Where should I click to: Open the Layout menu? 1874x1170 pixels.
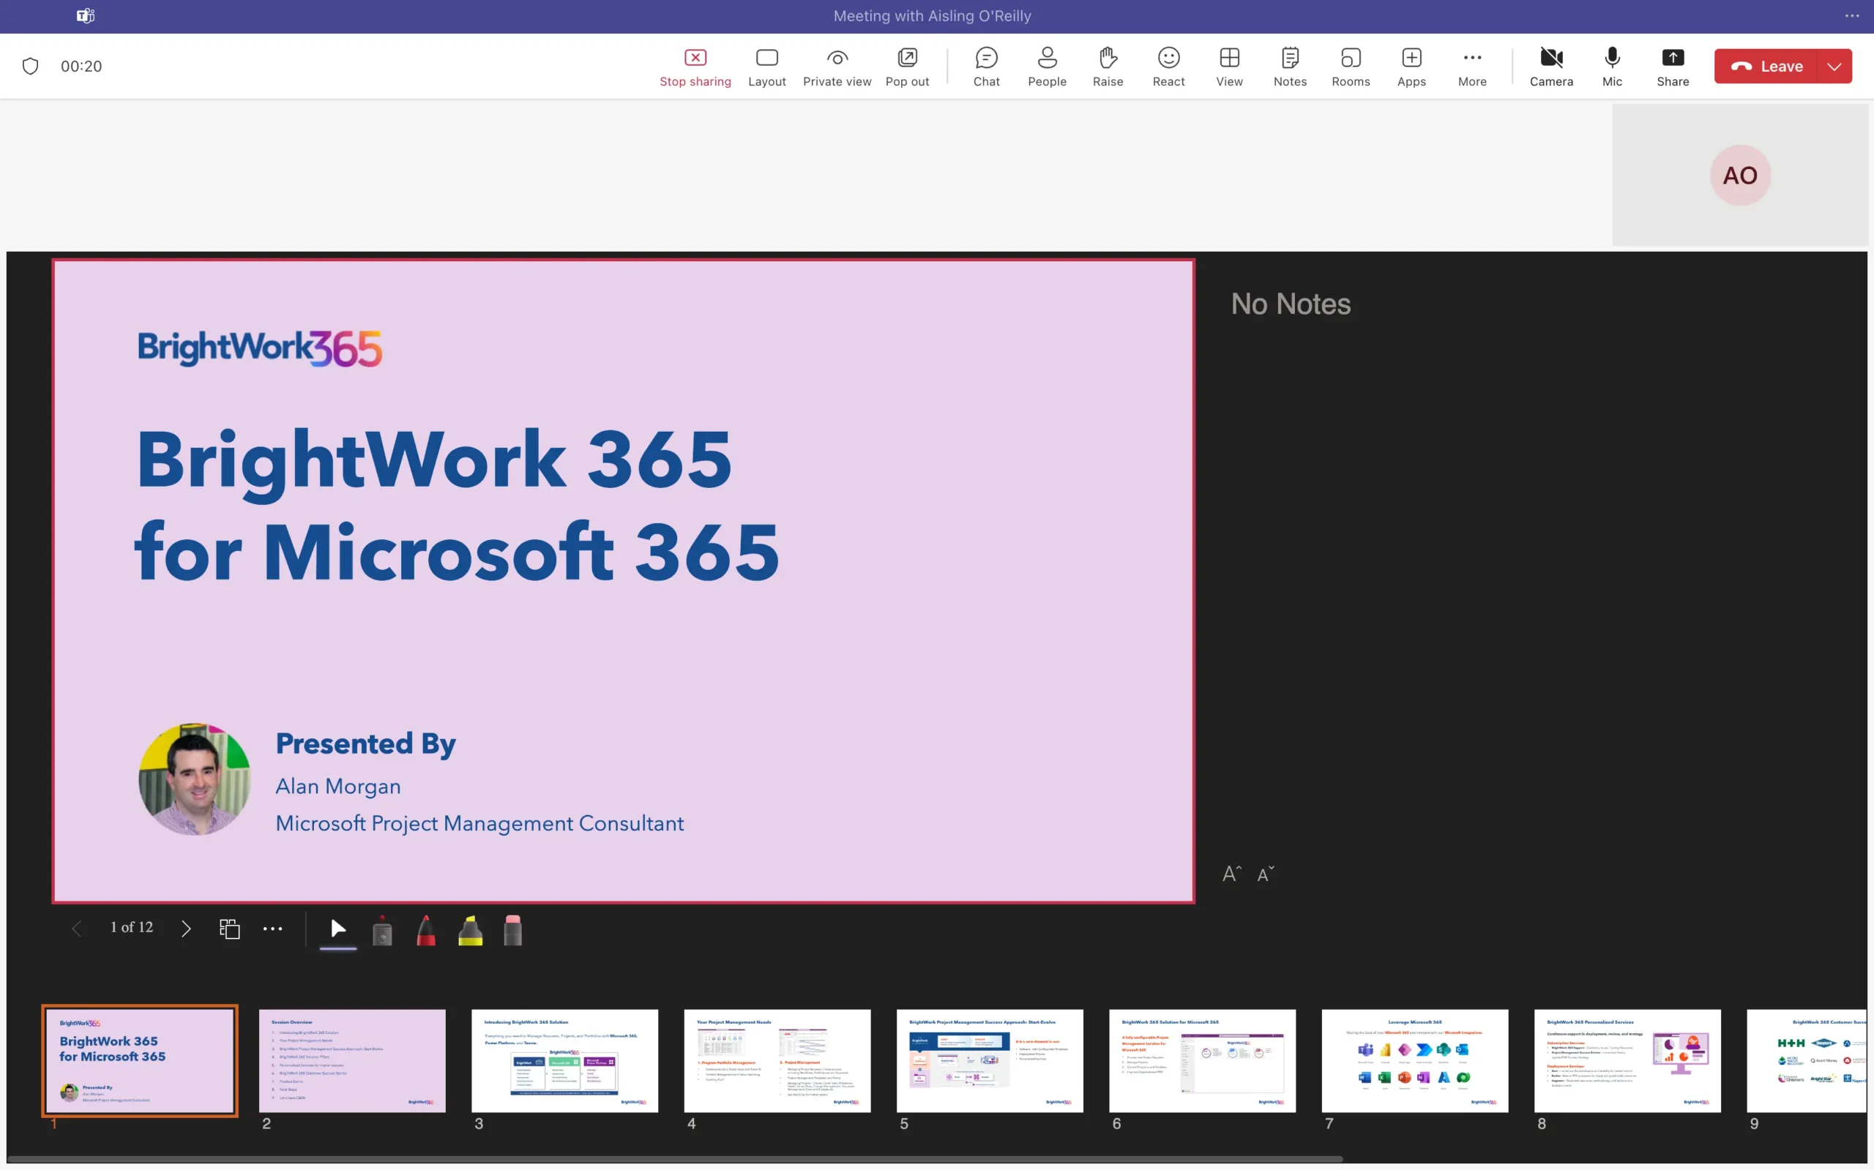pyautogui.click(x=766, y=66)
